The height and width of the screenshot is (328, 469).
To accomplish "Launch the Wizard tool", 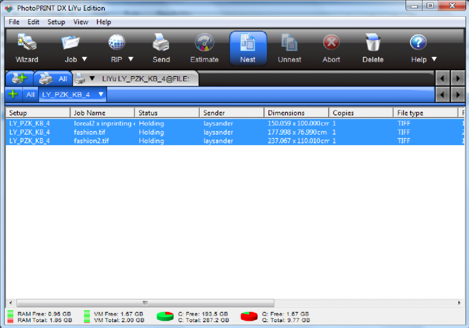I will point(27,48).
